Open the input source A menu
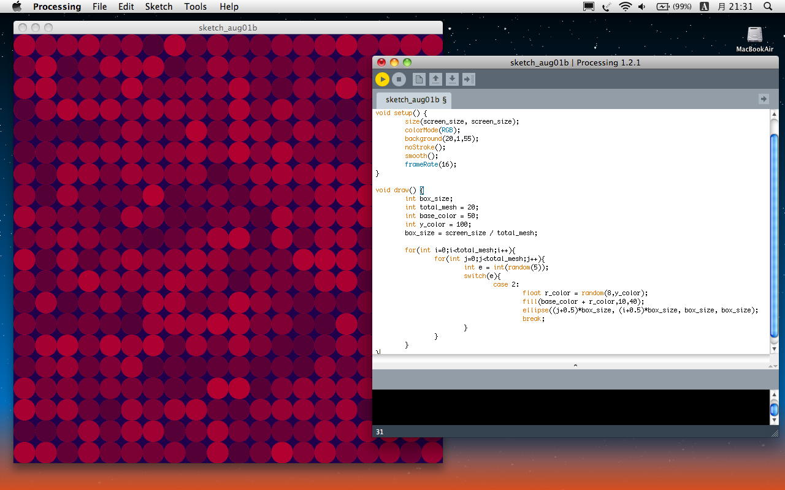This screenshot has height=490, width=785. point(705,7)
